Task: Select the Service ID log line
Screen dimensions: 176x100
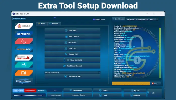Action: (x=125, y=26)
